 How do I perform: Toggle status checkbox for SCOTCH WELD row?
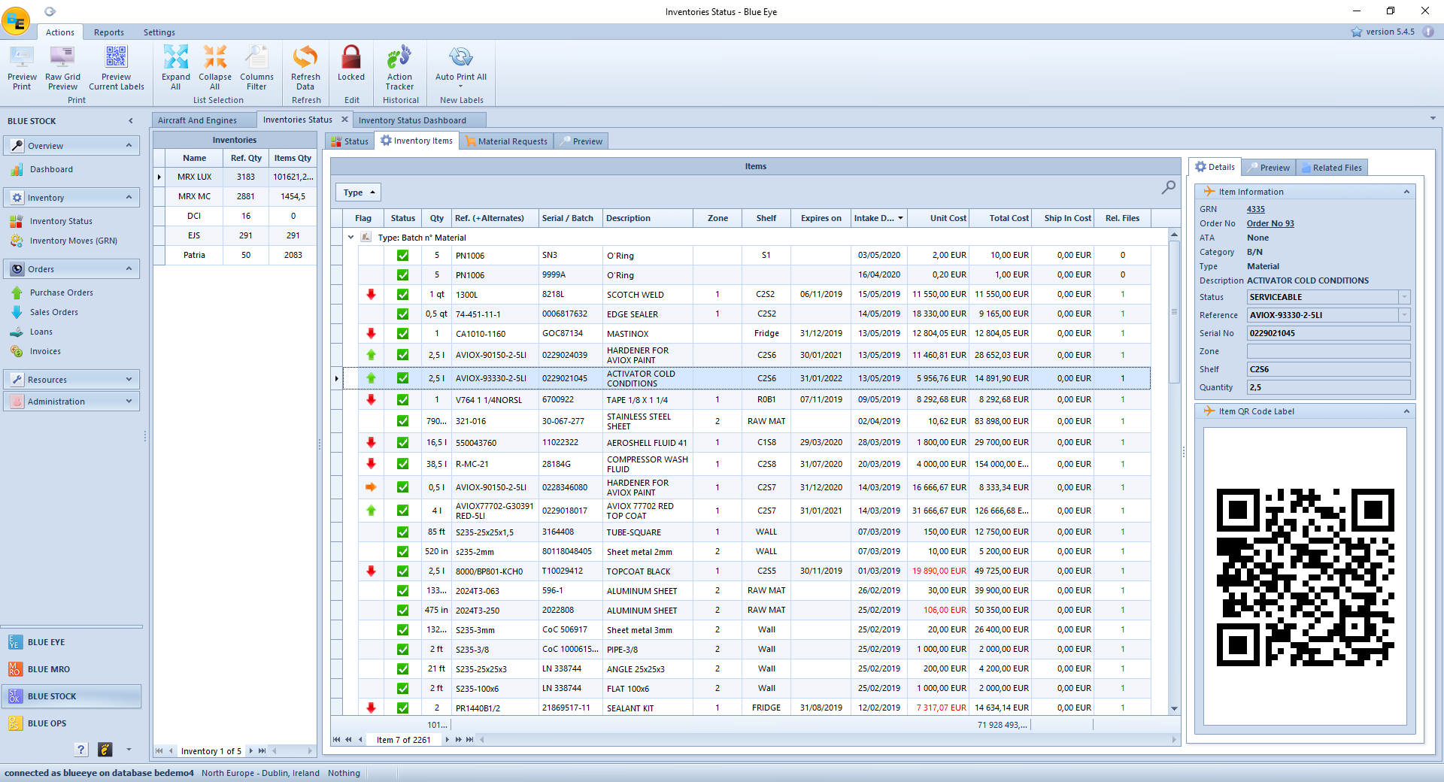(x=403, y=295)
